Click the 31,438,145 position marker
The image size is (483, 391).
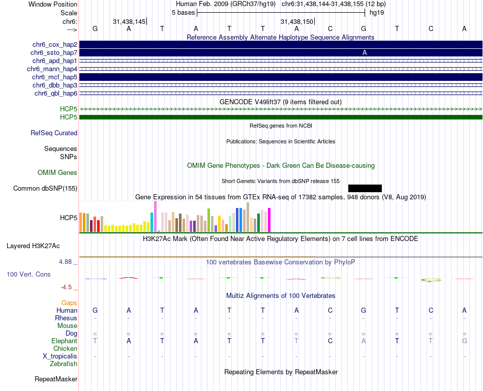(x=130, y=21)
